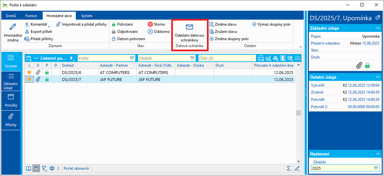Screen dimensions: 384x176
Task: Click the Hromadná změna pencil button
Action: click(x=13, y=32)
